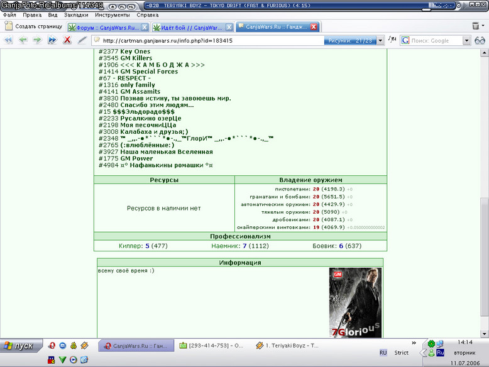The image size is (489, 367).
Task: Click the Rewind double-left arrow button
Action: click(x=8, y=40)
